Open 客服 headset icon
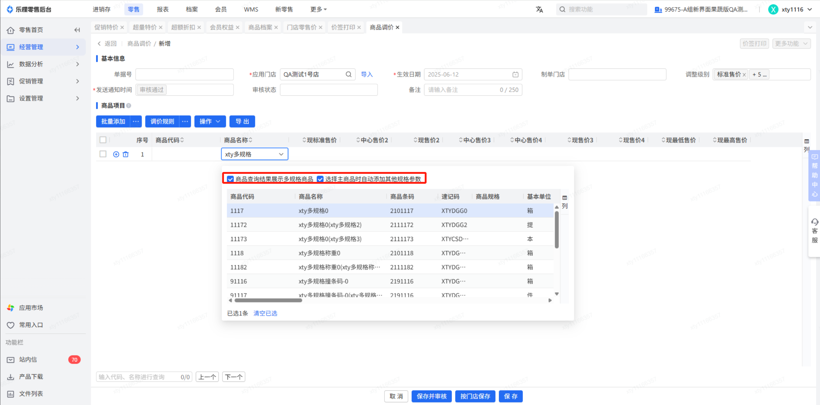The height and width of the screenshot is (405, 820). [814, 222]
